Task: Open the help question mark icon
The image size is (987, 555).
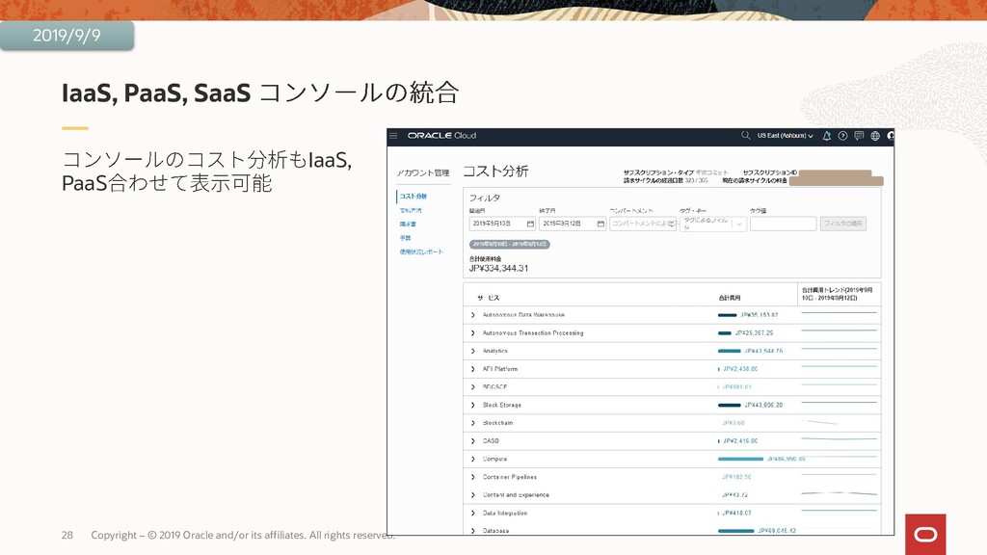Action: pyautogui.click(x=842, y=136)
